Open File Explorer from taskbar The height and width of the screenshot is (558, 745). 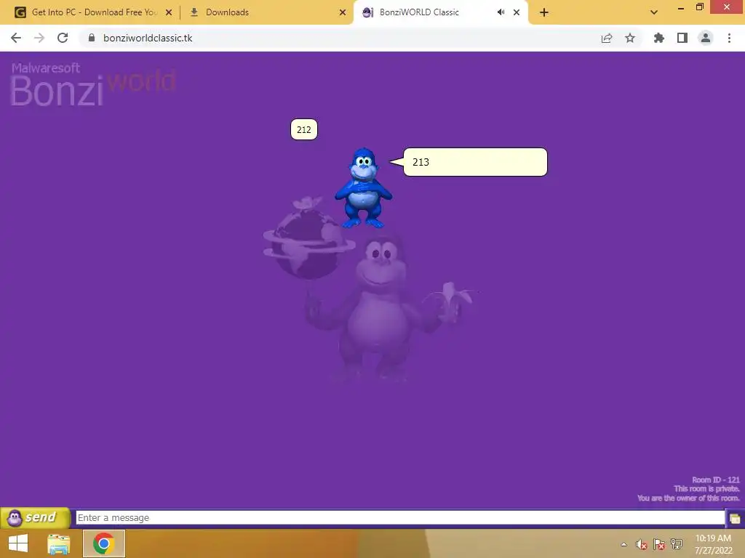[58, 543]
